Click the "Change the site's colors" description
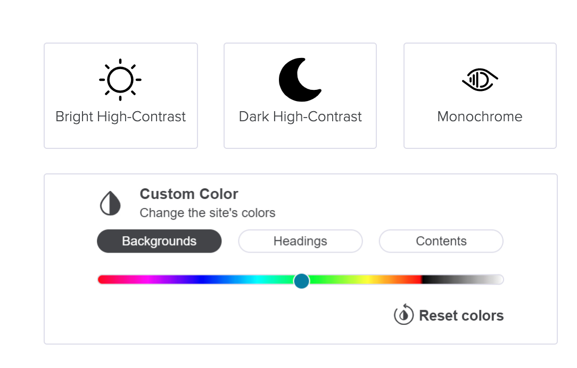The height and width of the screenshot is (368, 577). 208,213
